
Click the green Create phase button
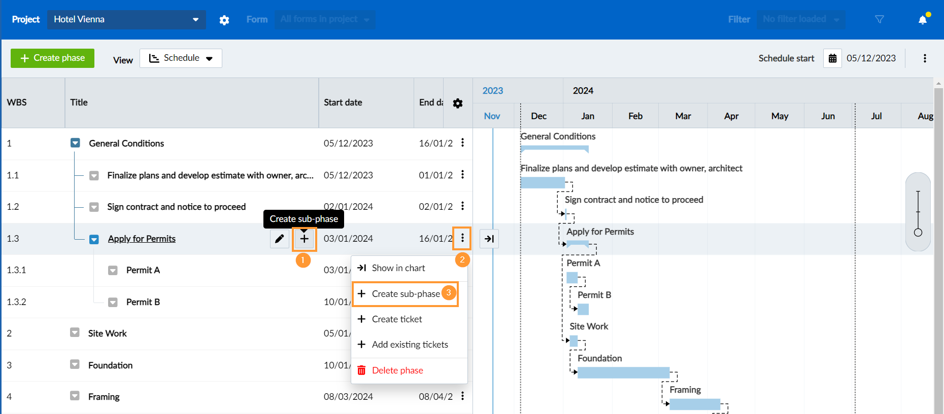52,58
